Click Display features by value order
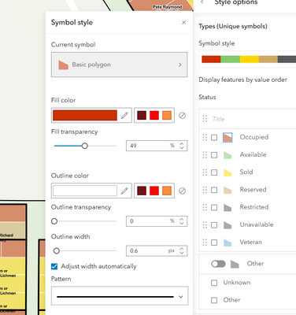 pyautogui.click(x=242, y=80)
